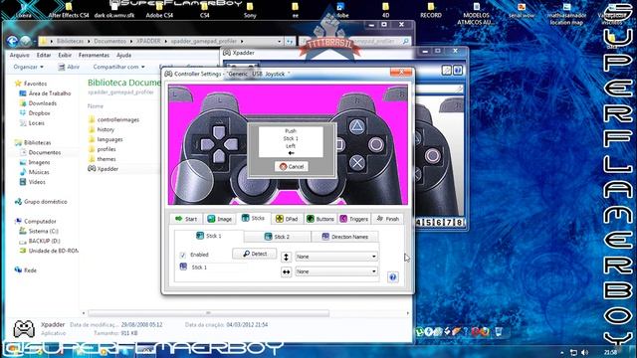Open the horizontal axis None dropdown

[336, 271]
